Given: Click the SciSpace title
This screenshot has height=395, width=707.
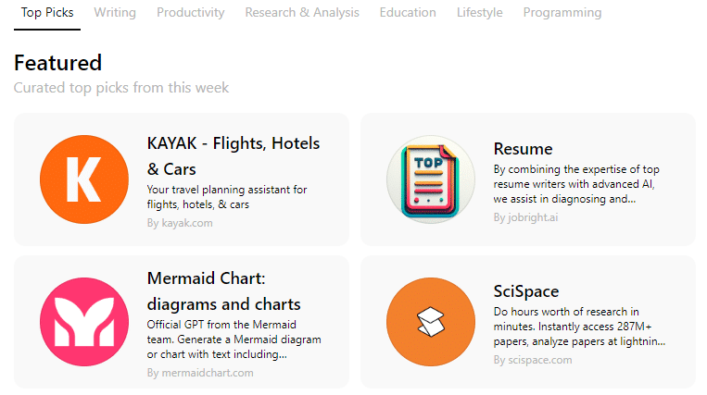Looking at the screenshot, I should click(x=527, y=291).
